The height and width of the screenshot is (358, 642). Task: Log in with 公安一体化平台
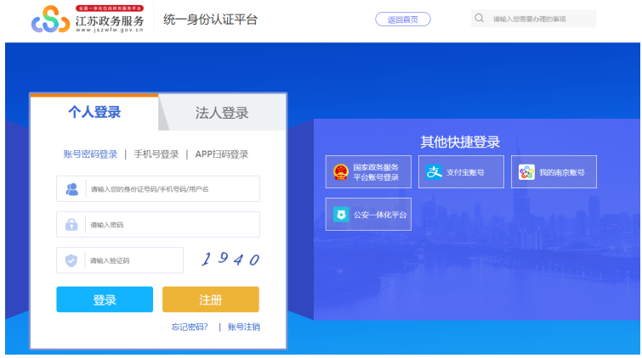coord(368,215)
